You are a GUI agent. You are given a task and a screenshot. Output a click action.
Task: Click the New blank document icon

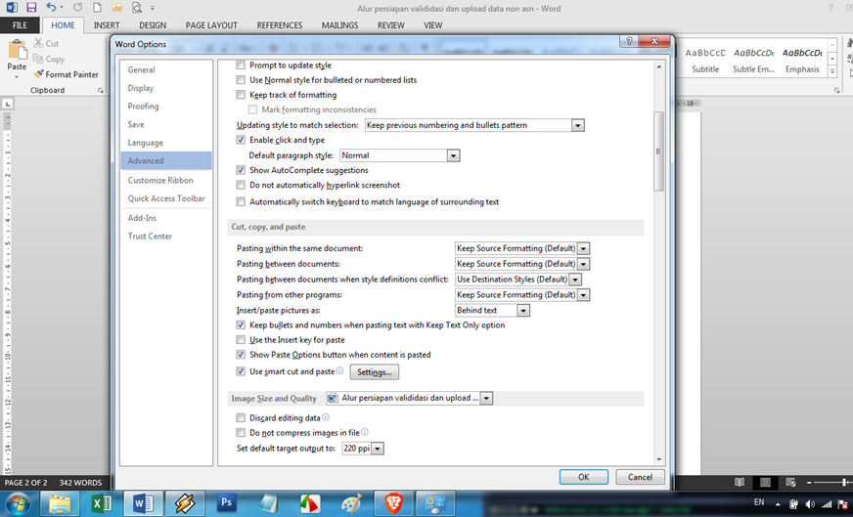(97, 8)
